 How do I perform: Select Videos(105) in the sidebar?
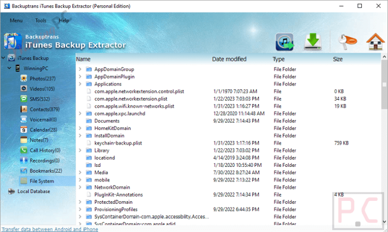tap(42, 89)
